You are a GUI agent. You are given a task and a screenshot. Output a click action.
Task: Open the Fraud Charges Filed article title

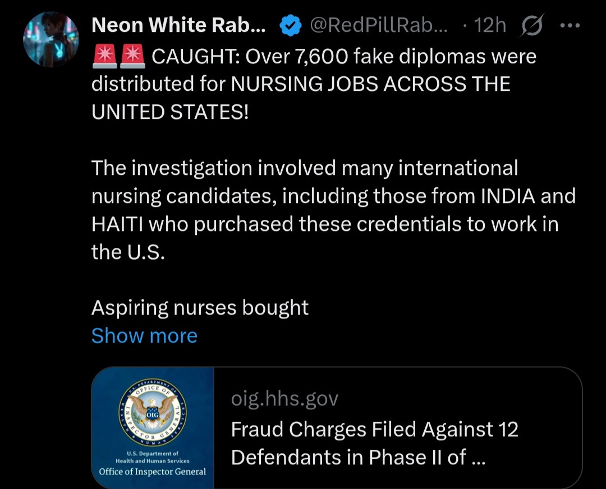click(374, 443)
